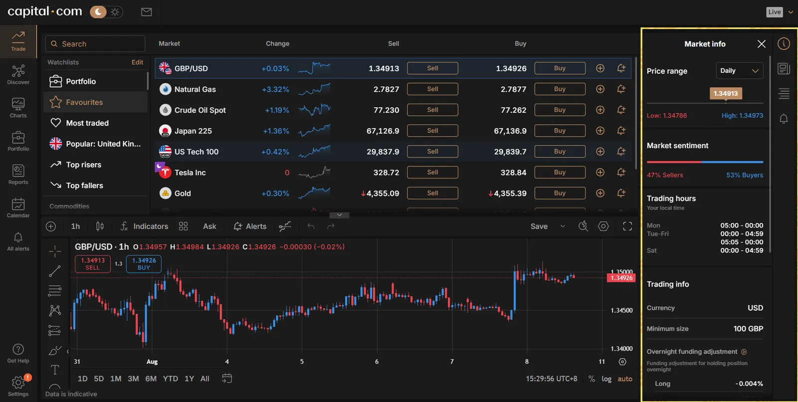The height and width of the screenshot is (402, 798).
Task: Open the Calendar section
Action: tap(18, 208)
